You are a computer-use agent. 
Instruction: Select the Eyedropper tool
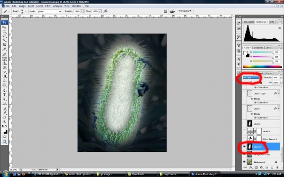(4, 113)
